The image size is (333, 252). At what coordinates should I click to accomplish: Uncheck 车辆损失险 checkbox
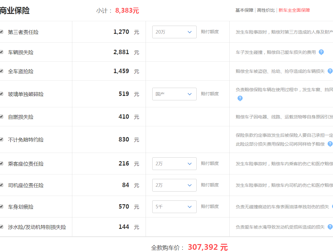[2, 52]
